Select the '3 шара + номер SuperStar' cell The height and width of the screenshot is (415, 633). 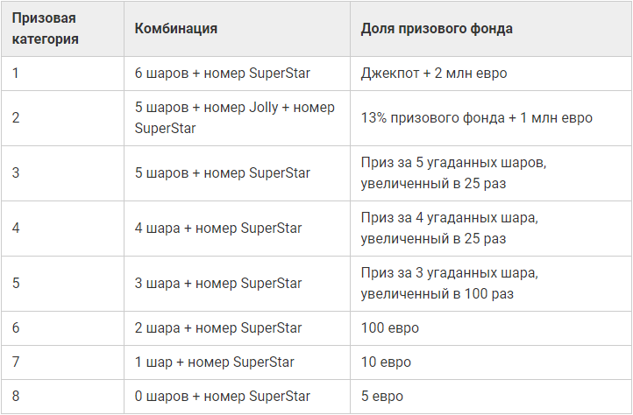(218, 283)
